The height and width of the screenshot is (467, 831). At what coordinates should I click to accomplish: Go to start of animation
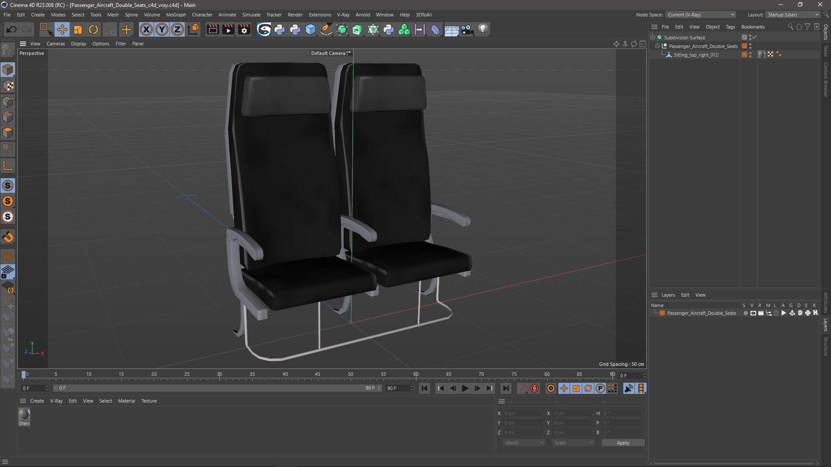424,388
